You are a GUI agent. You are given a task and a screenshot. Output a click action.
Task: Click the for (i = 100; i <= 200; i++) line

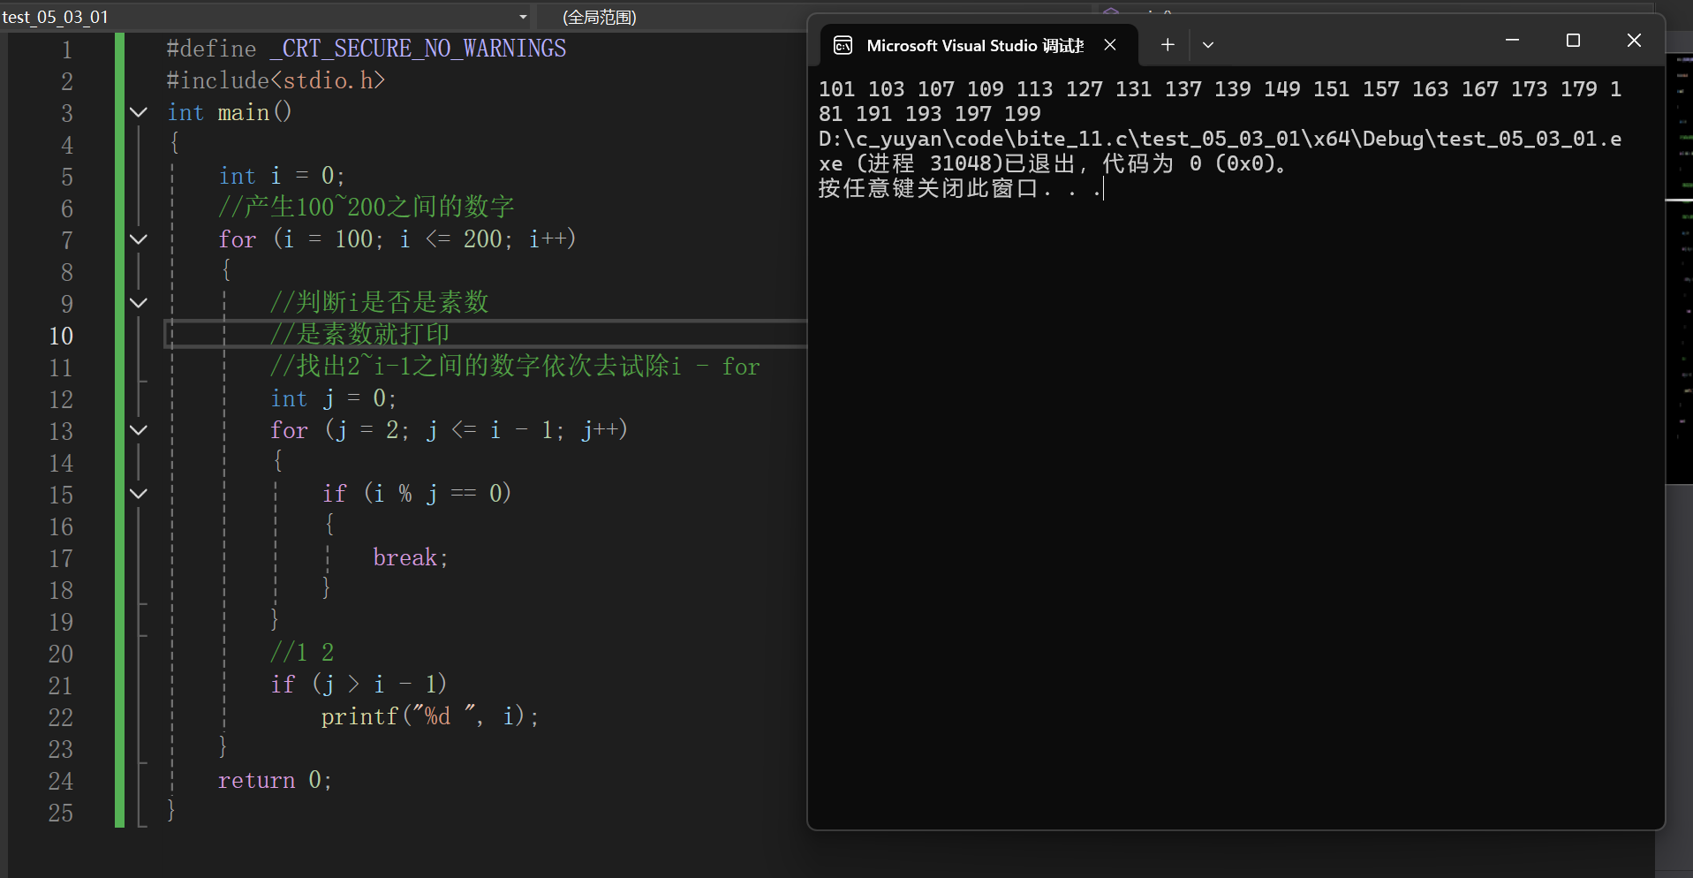pos(397,239)
